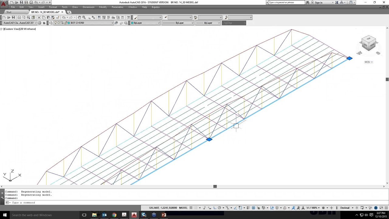Image resolution: width=389 pixels, height=219 pixels.
Task: Open the Help question mark in Standard toolbar
Action: pos(129,17)
